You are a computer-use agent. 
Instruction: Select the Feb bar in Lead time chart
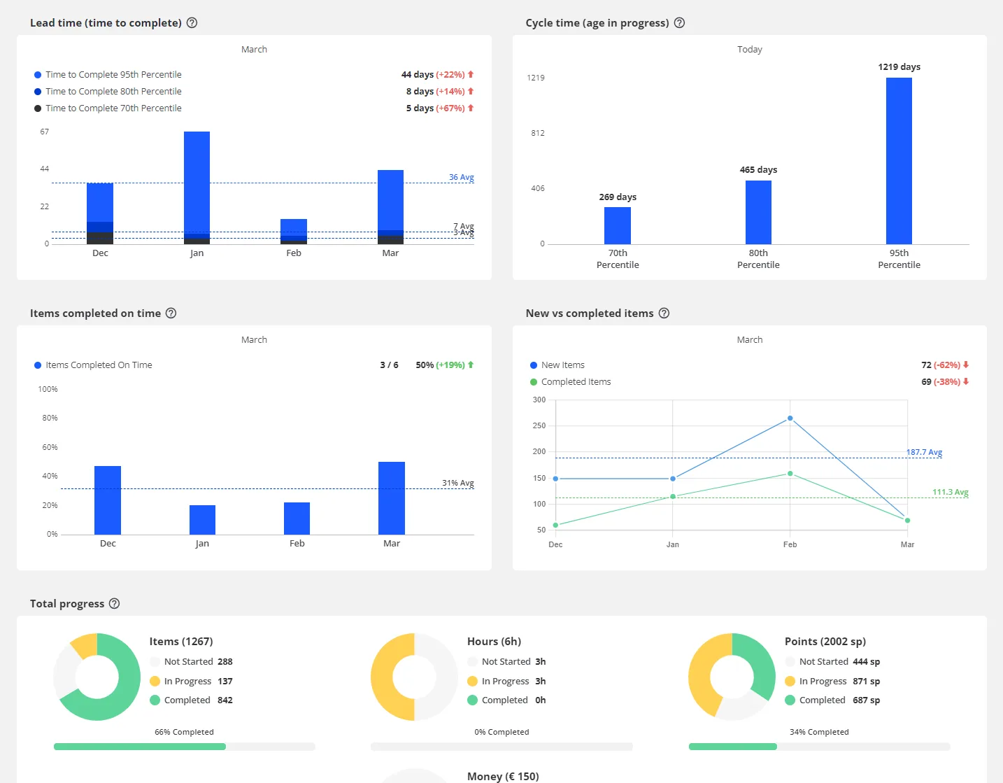point(294,232)
